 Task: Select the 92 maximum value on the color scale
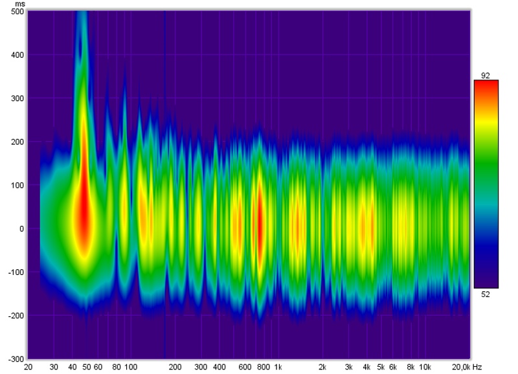(486, 75)
